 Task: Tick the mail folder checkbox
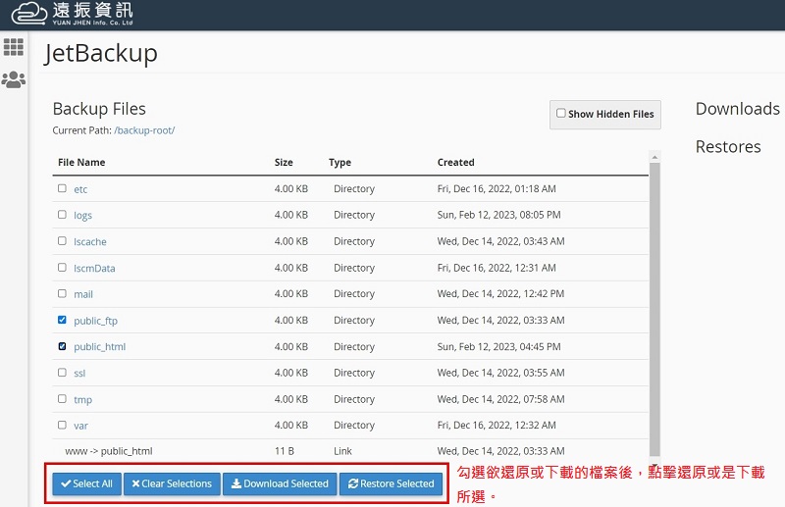coord(62,293)
